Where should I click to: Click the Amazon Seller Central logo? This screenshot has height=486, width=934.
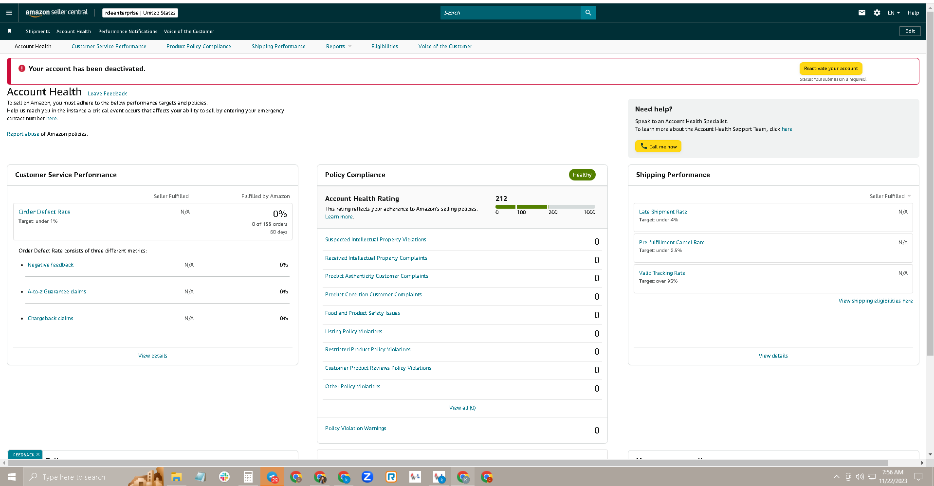pyautogui.click(x=56, y=13)
